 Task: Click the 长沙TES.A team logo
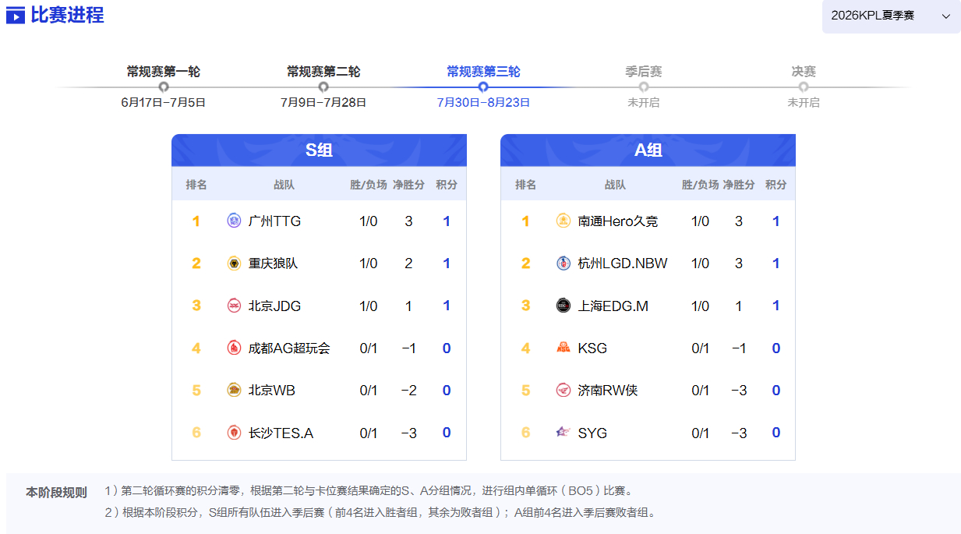(x=234, y=433)
